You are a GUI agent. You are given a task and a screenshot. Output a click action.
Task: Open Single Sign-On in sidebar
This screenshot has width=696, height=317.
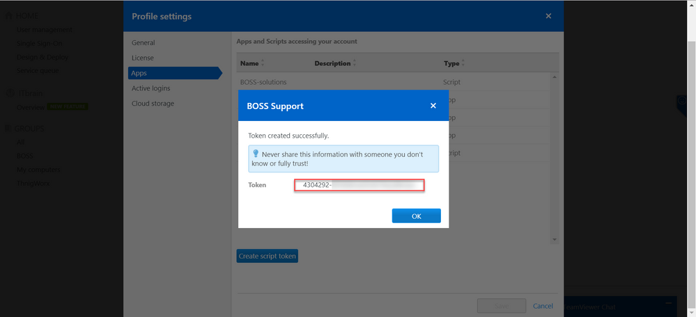(x=40, y=43)
